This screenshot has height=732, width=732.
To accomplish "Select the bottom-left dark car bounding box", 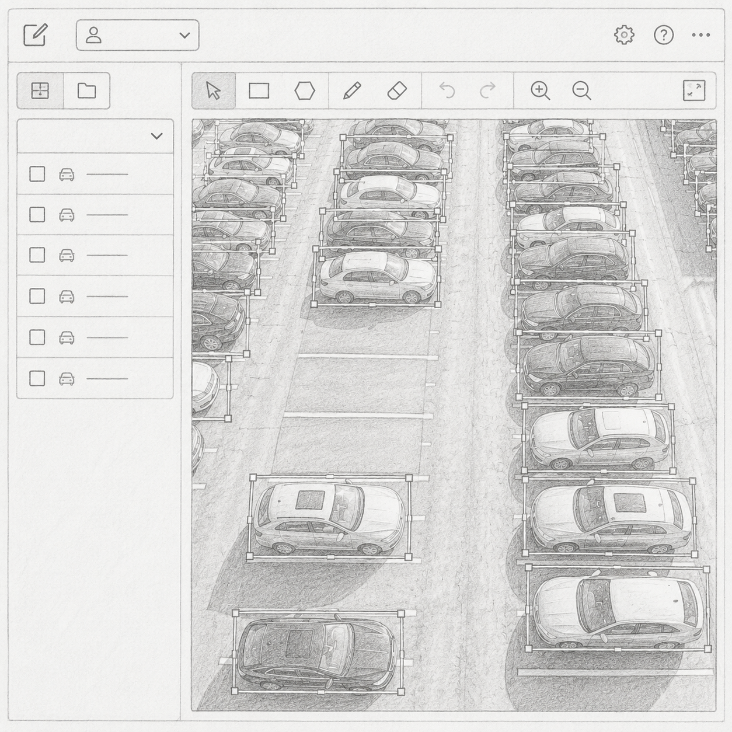I will pyautogui.click(x=318, y=653).
